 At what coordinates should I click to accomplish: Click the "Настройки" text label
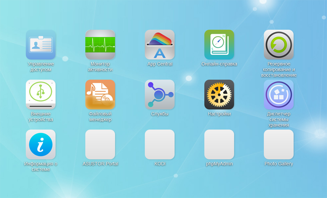219,114
